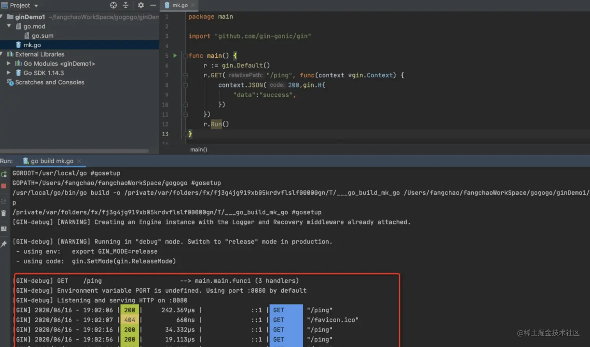Close the mk.go editor tab
This screenshot has height=347, width=590.
[x=193, y=5]
